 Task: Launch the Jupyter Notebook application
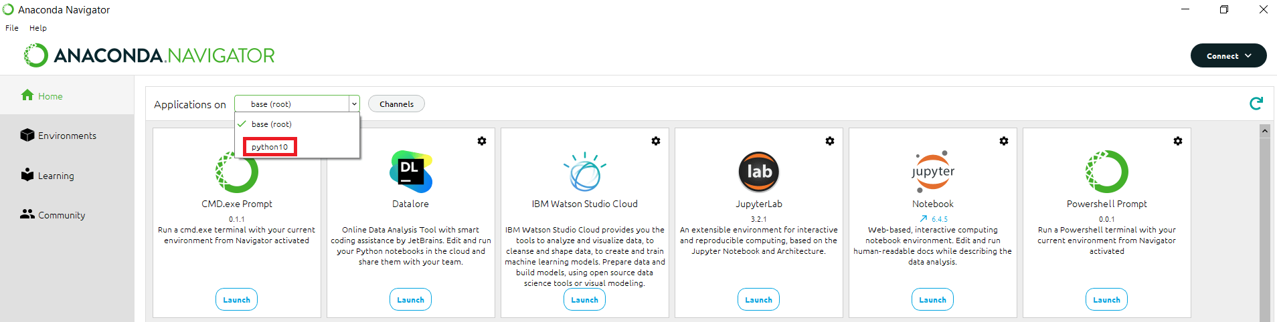coord(932,300)
